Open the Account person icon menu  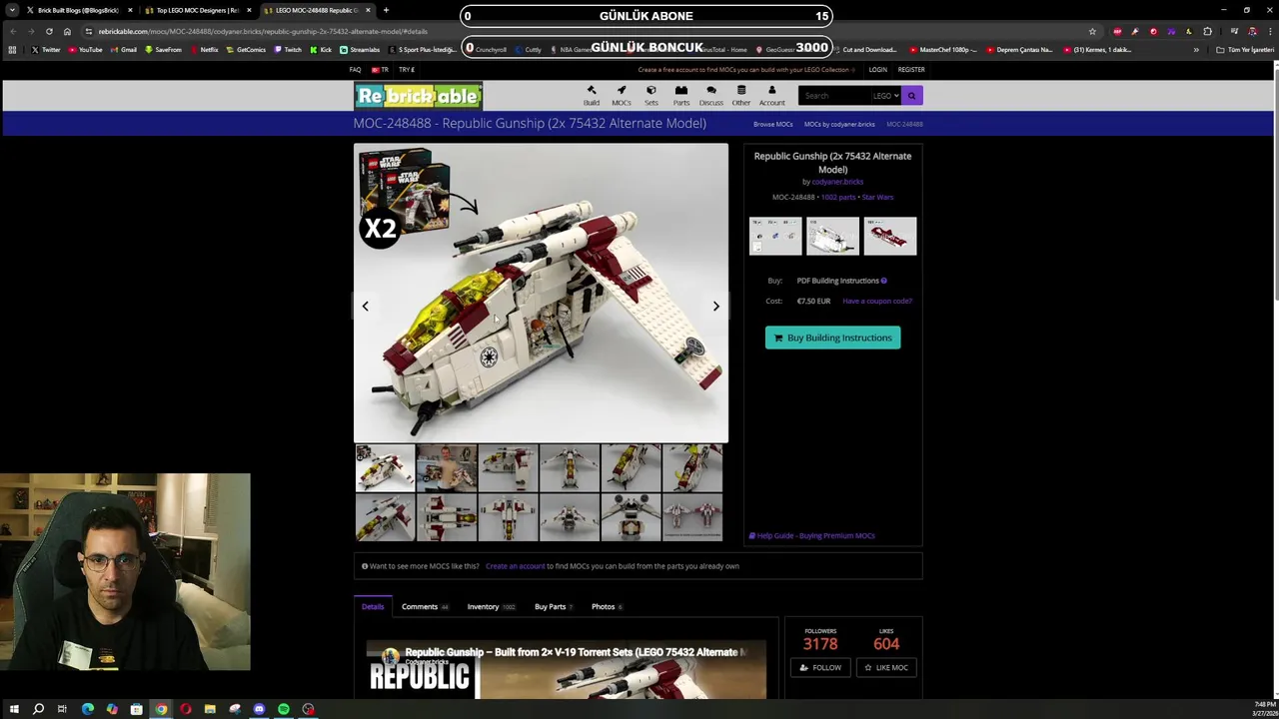[x=771, y=95]
